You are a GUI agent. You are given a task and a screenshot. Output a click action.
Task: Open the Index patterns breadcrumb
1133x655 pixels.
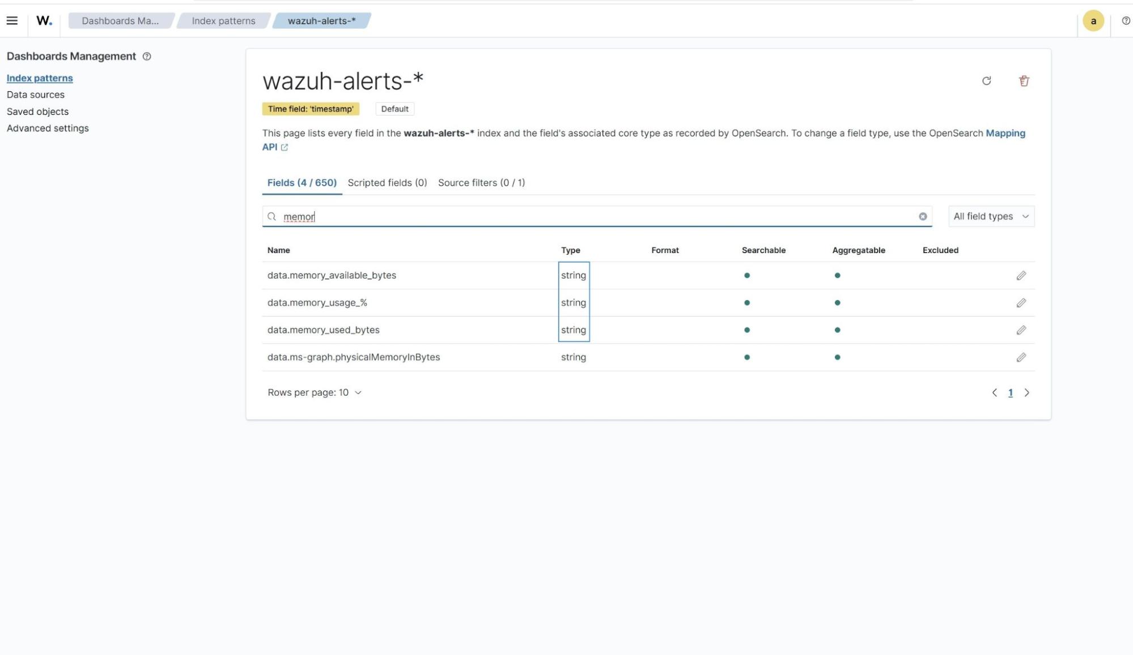pyautogui.click(x=223, y=21)
